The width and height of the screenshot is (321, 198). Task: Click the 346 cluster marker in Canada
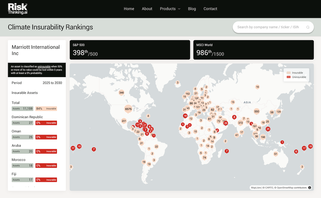(x=121, y=93)
